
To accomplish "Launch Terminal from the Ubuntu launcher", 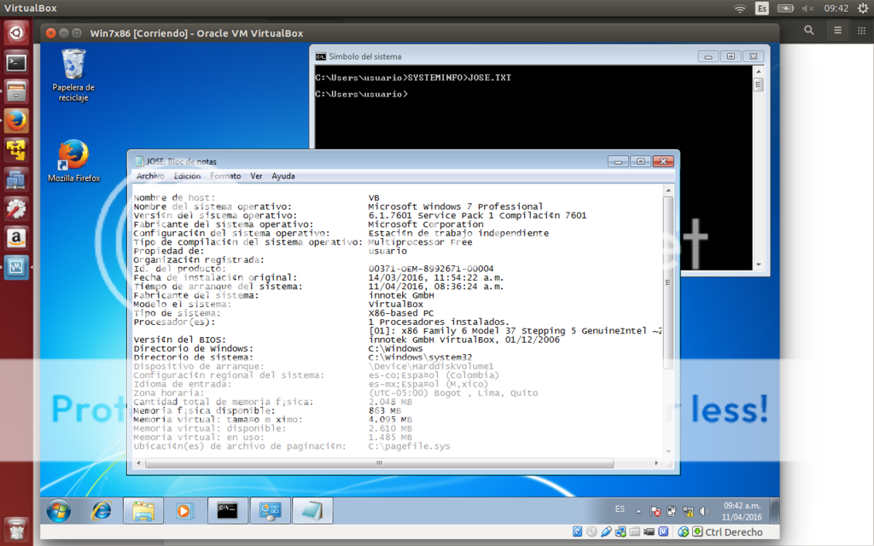I will click(16, 62).
